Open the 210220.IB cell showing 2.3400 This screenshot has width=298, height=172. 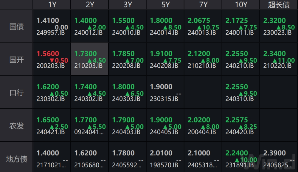(x=278, y=59)
